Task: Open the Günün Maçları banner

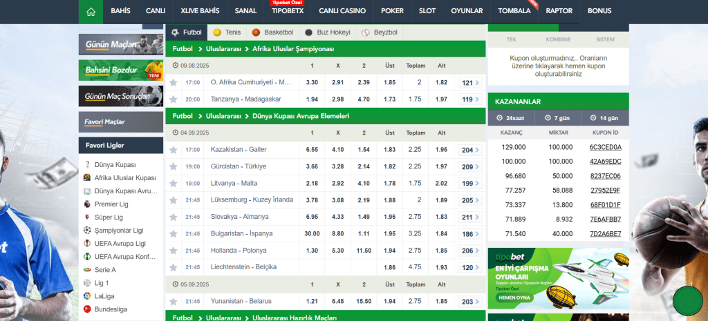Action: (115, 44)
